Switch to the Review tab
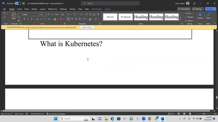This screenshot has width=218, height=122. pyautogui.click(x=73, y=9)
